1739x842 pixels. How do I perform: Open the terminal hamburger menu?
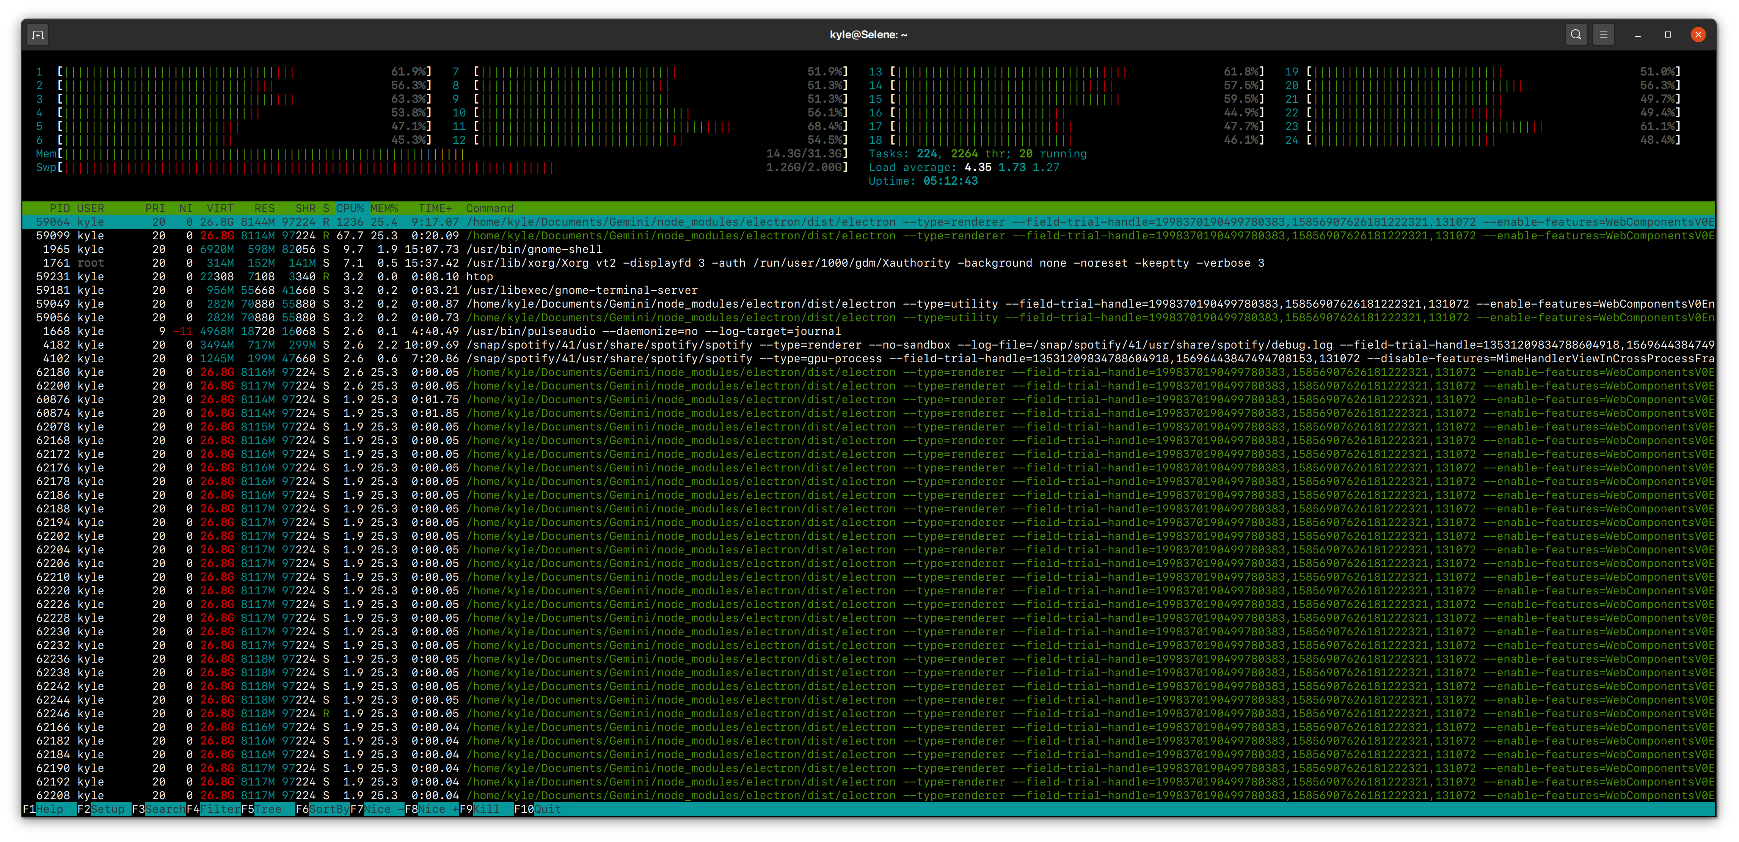(1603, 35)
